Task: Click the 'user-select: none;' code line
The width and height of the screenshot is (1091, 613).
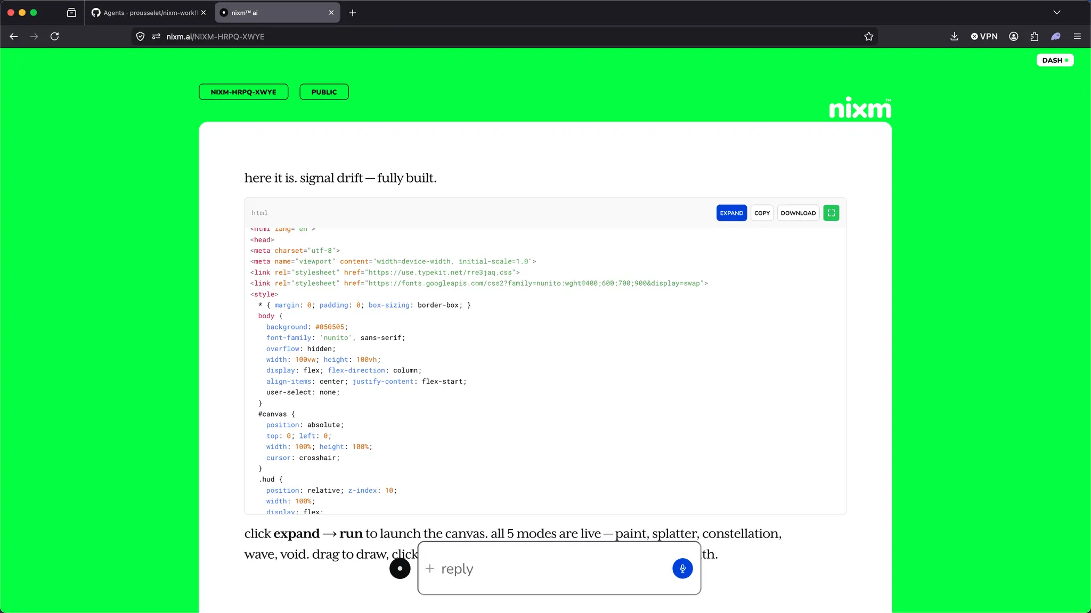Action: [303, 392]
